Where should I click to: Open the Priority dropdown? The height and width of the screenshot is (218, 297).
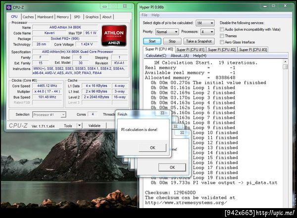pyautogui.click(x=167, y=32)
